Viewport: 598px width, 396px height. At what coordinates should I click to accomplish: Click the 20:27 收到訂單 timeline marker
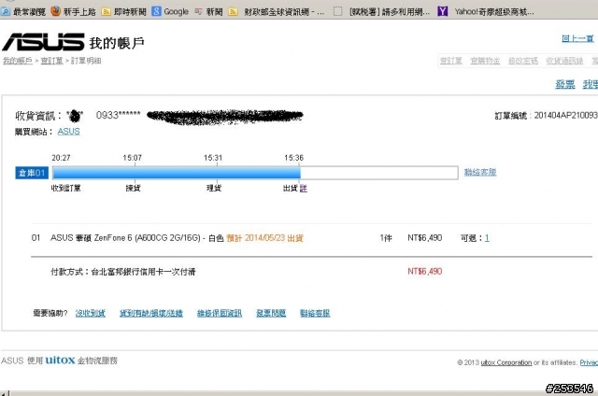click(61, 158)
